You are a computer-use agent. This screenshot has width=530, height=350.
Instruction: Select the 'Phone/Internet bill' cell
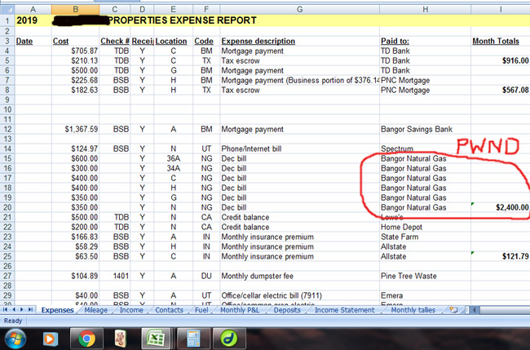299,148
